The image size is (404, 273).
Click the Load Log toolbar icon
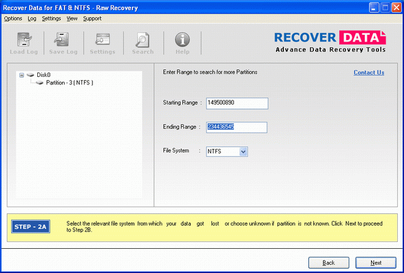pos(22,40)
